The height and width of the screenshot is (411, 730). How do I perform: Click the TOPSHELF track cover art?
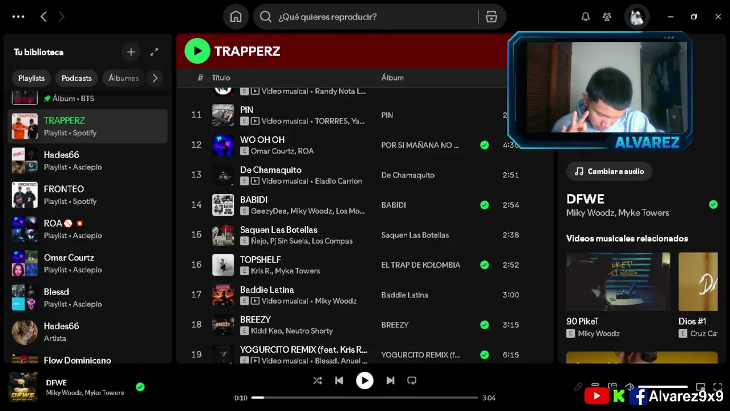[x=223, y=265]
